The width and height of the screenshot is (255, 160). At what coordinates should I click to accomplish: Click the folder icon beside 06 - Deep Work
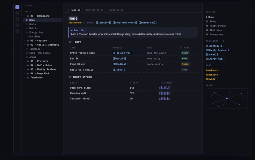(x=28, y=74)
